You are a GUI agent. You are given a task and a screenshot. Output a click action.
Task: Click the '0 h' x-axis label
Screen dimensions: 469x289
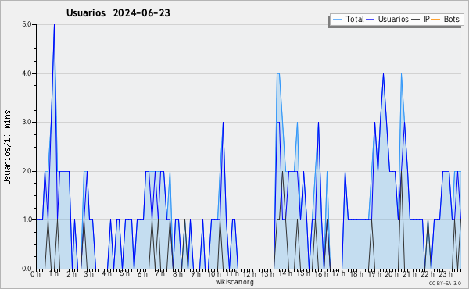35,274
